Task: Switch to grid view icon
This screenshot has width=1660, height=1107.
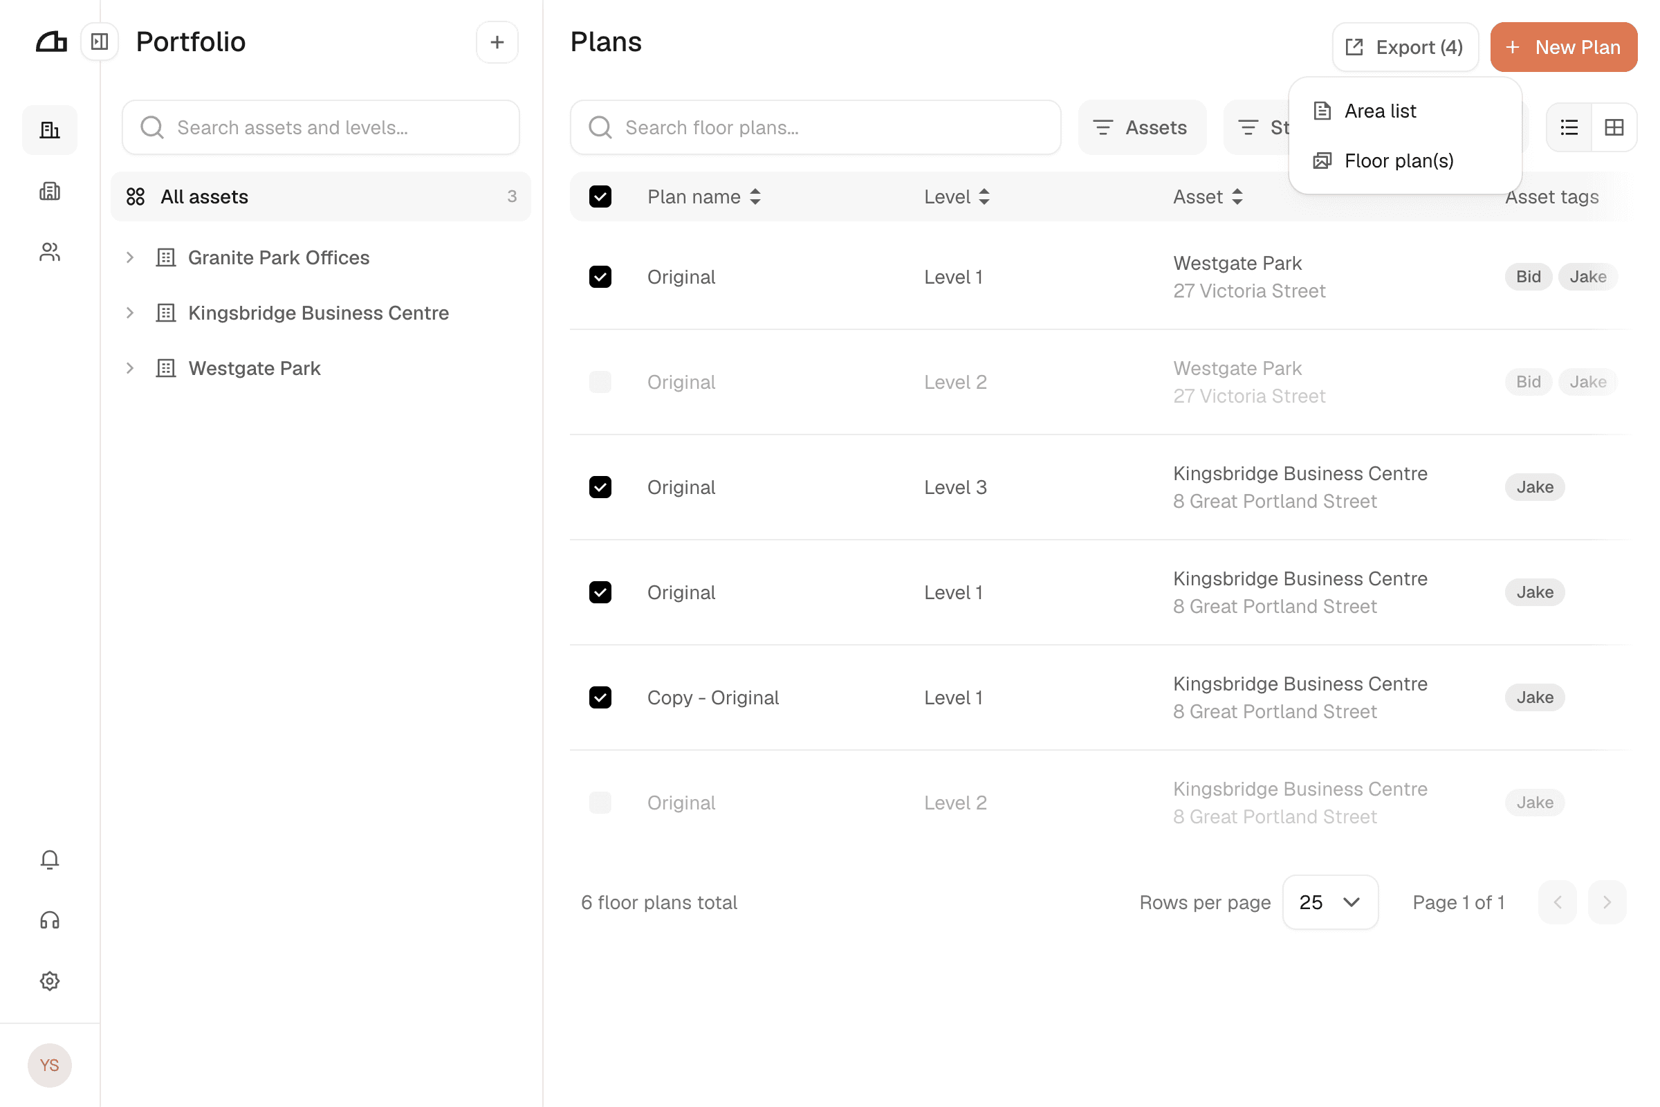Action: tap(1614, 127)
